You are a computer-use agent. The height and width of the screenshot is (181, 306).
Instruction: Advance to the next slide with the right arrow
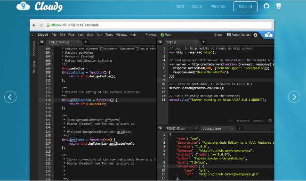(x=294, y=97)
